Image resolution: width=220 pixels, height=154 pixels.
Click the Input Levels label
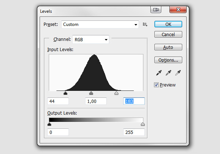click(x=60, y=50)
